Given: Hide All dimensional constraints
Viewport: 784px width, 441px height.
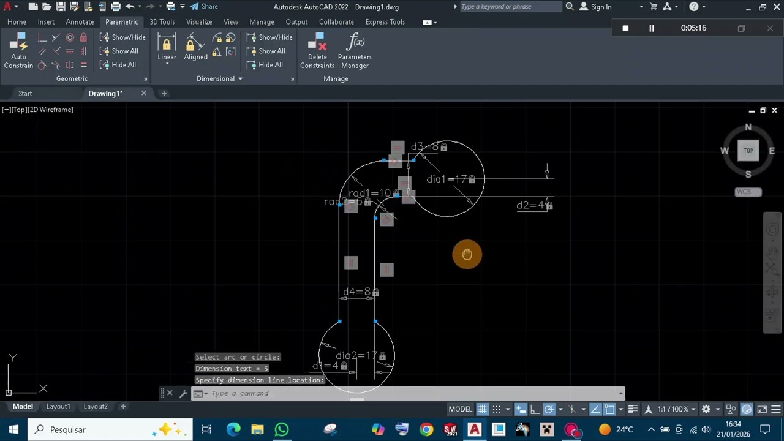Looking at the screenshot, I should click(265, 65).
